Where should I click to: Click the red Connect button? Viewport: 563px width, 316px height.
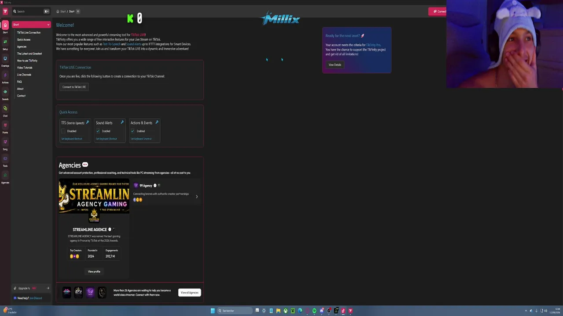[x=438, y=11]
